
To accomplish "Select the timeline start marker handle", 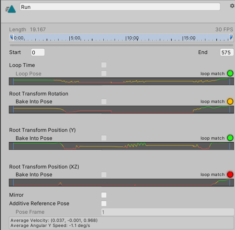I will 12,37.
